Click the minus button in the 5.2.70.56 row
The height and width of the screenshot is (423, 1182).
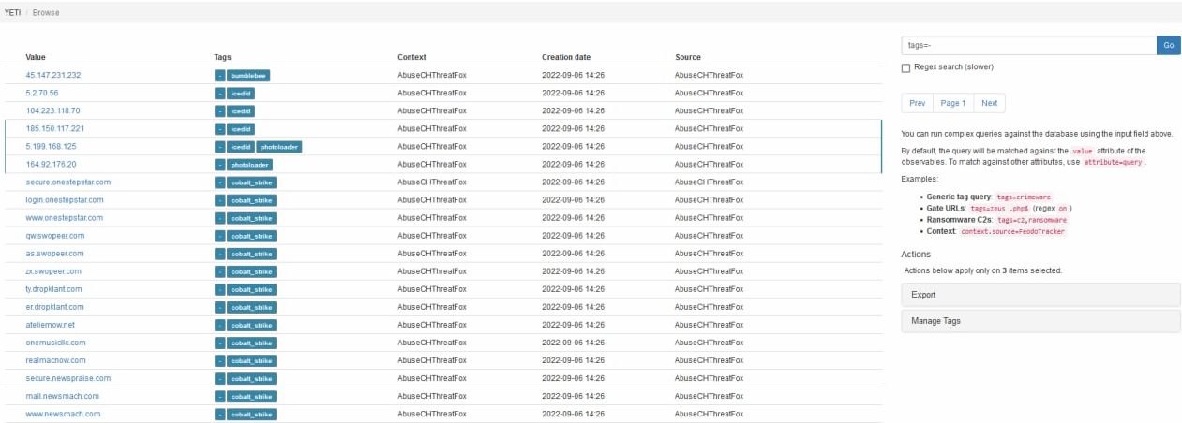click(x=220, y=93)
